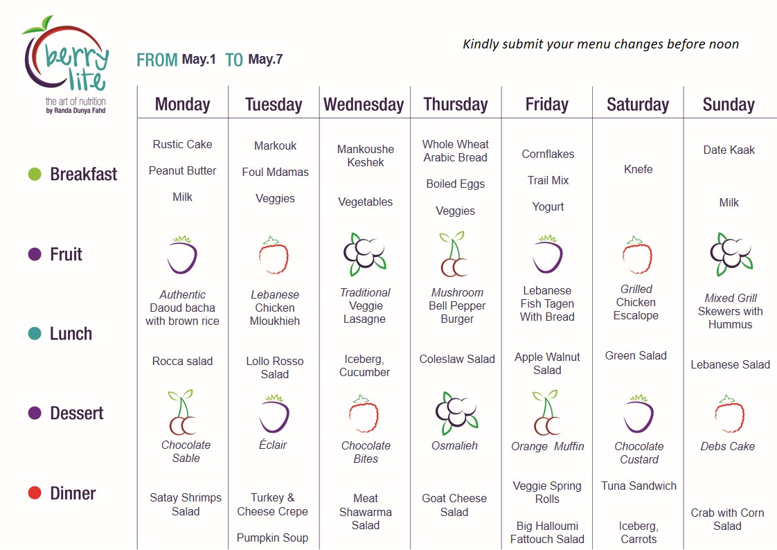The width and height of the screenshot is (777, 550).
Task: Click the purple fruit icon above Chocolate Custard
Action: coord(638,414)
